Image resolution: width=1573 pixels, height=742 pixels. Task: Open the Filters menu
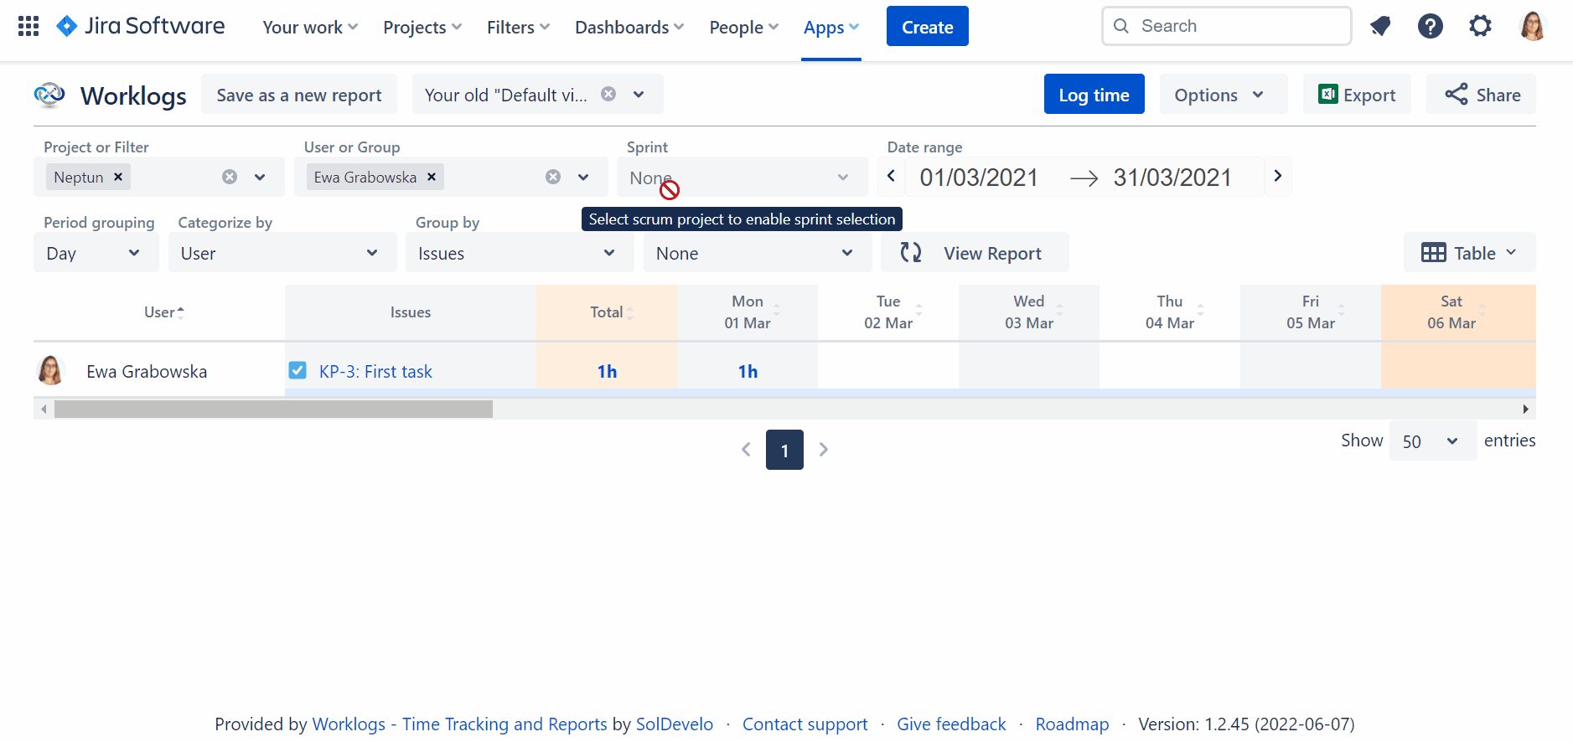(518, 27)
